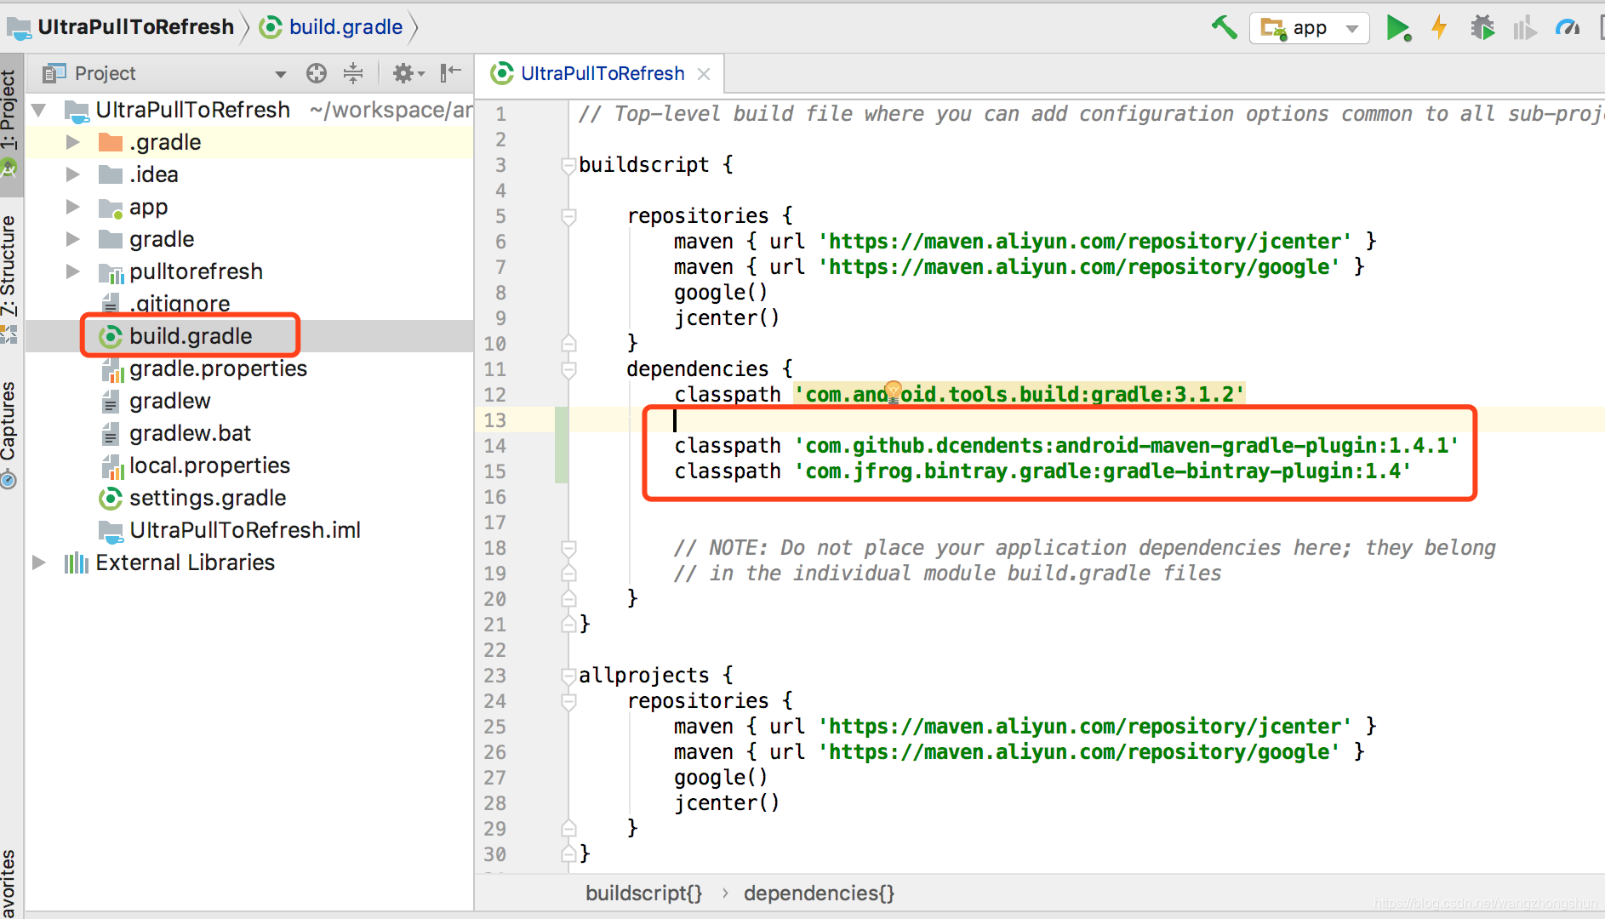The height and width of the screenshot is (919, 1605).
Task: Place cursor on gradle-bintray-plugin classpath line
Action: pyautogui.click(x=1042, y=471)
